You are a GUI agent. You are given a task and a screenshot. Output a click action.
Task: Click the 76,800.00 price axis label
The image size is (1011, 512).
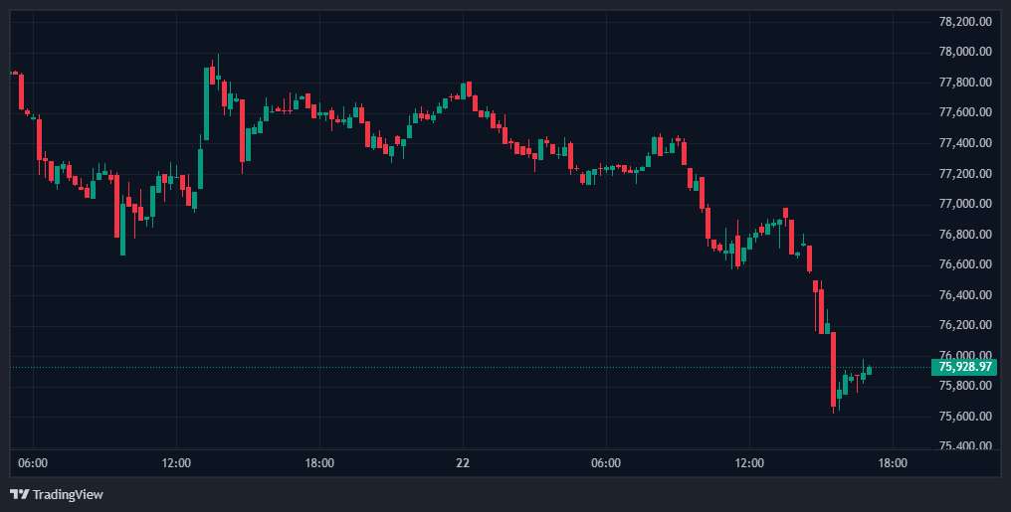pos(965,234)
